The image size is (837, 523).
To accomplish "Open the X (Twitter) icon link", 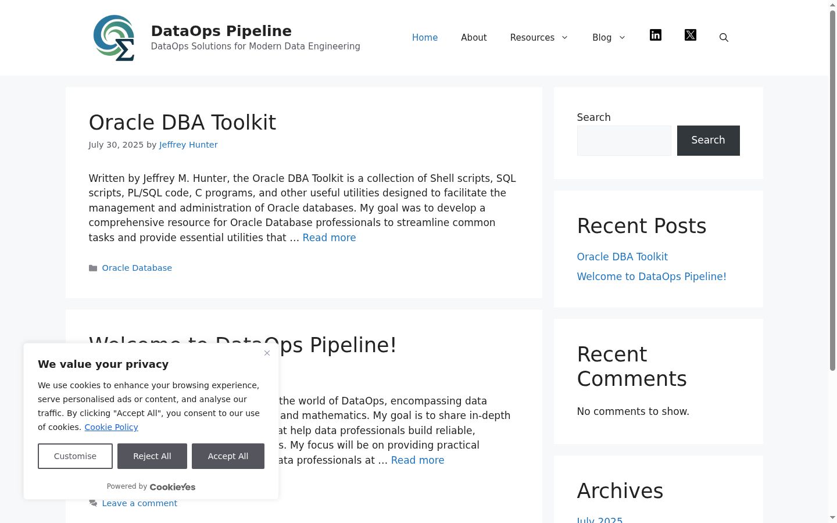I will [691, 35].
